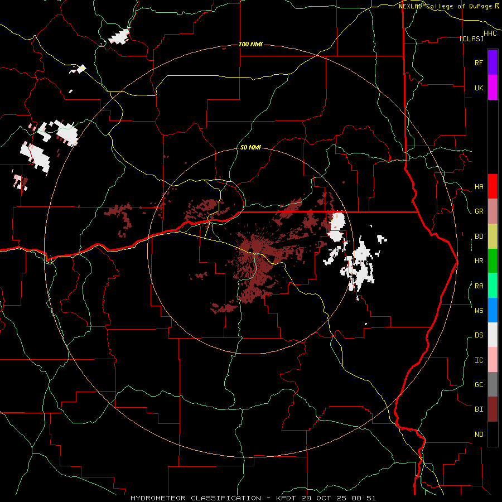Viewport: 502px width, 502px height.
Task: Pick the HR green legend swatch
Action: tap(493, 260)
